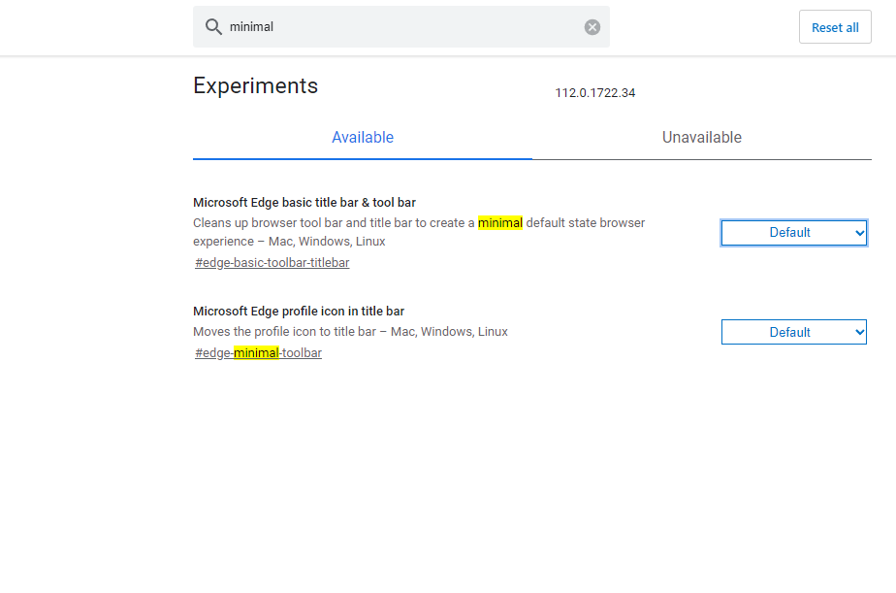Click the arrow of the basic title bar dropdown
This screenshot has width=896, height=593.
(x=858, y=233)
